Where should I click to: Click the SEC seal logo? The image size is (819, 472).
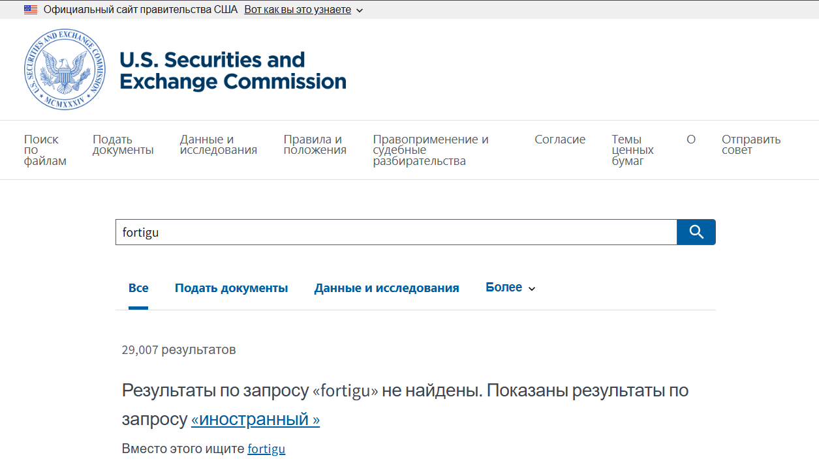click(65, 69)
